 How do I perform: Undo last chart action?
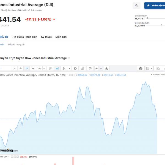click(x=97, y=68)
